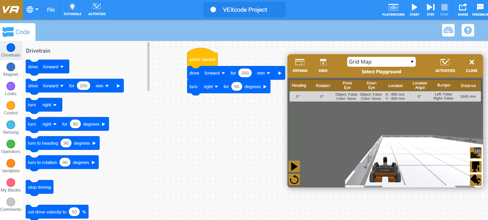Viewport: 488px width, 220px height.
Task: Click the VEXcode Project name button
Action: tap(244, 10)
